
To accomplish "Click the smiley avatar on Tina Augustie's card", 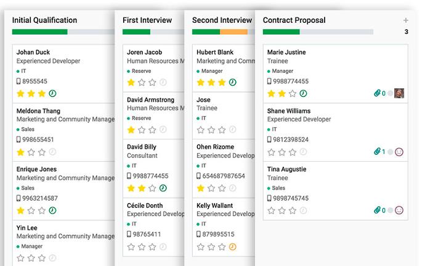I will 399,210.
